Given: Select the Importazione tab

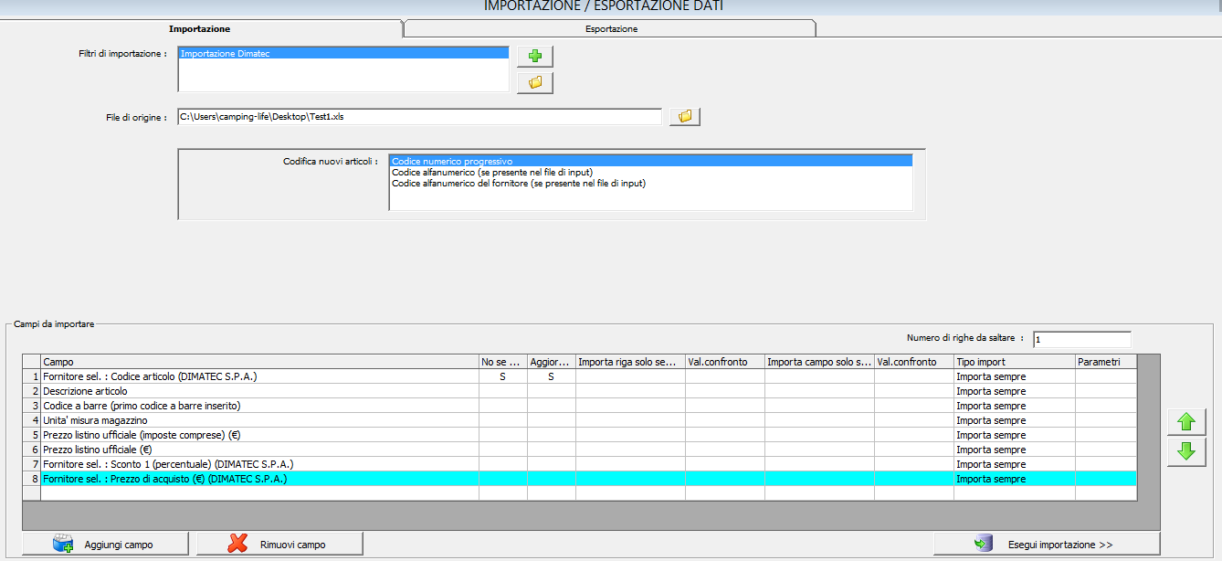Looking at the screenshot, I should (x=199, y=28).
